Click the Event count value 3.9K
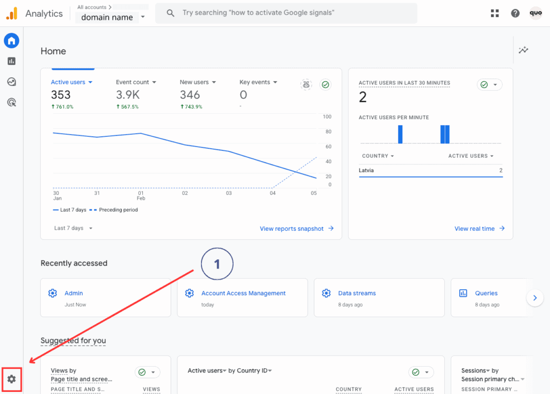 [x=128, y=94]
